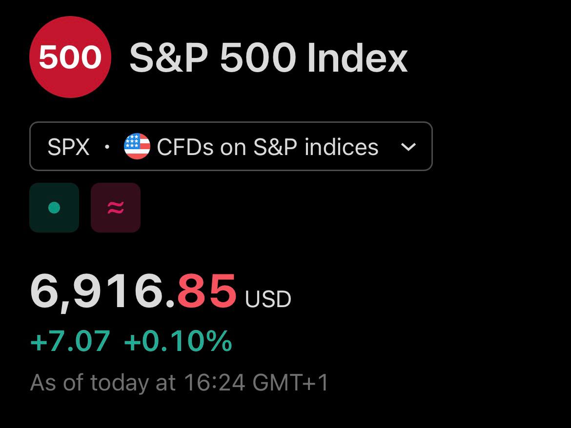Click the SPX ticker symbol label

[69, 147]
